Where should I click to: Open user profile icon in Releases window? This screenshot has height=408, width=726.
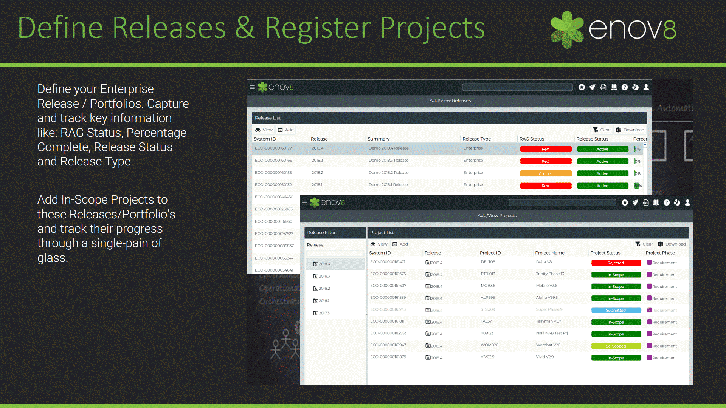pos(646,87)
